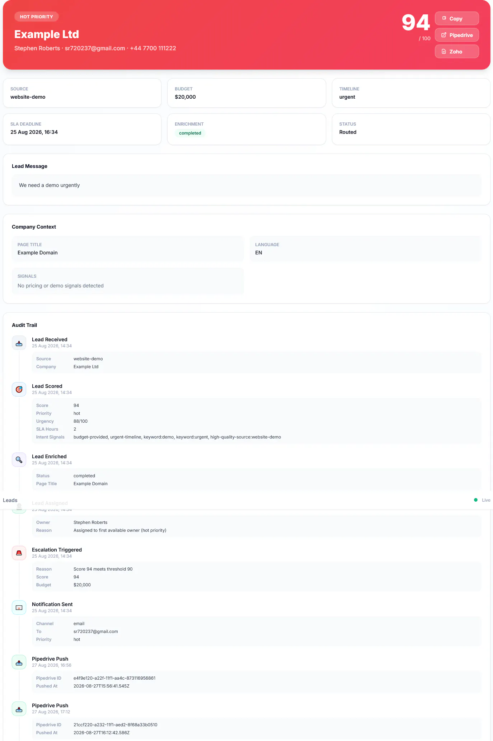Screen dimensions: 493x741
Task: Click the website-demo source card value
Action: 28,97
